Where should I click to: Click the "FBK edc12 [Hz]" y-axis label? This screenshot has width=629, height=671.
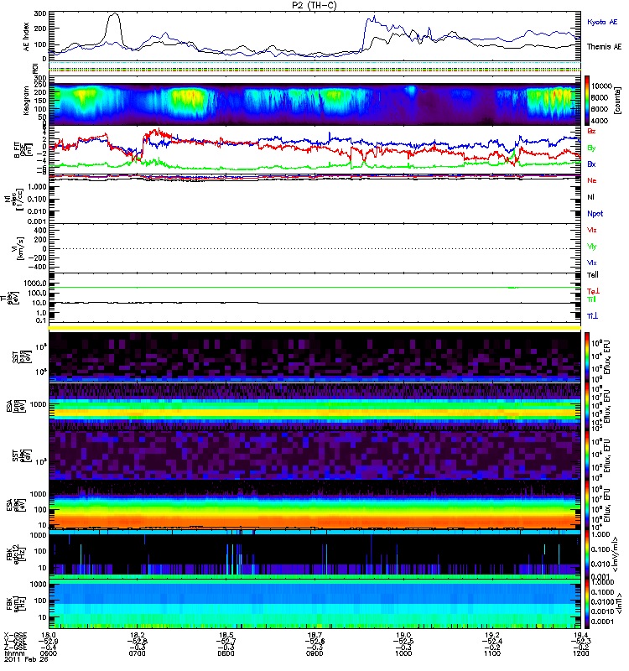[x=17, y=554]
